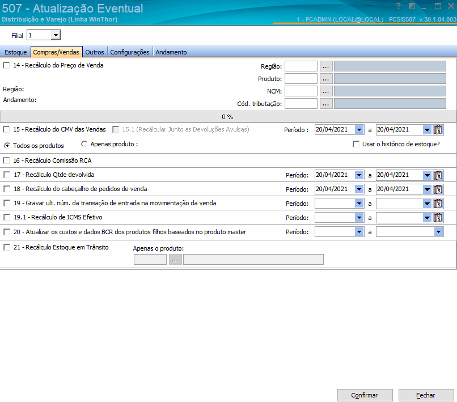
Task: Click the Fechar button
Action: tap(426, 395)
